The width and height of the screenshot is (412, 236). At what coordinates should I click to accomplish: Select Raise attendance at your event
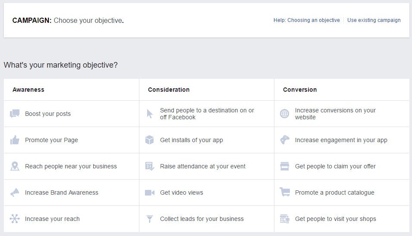[x=207, y=166]
